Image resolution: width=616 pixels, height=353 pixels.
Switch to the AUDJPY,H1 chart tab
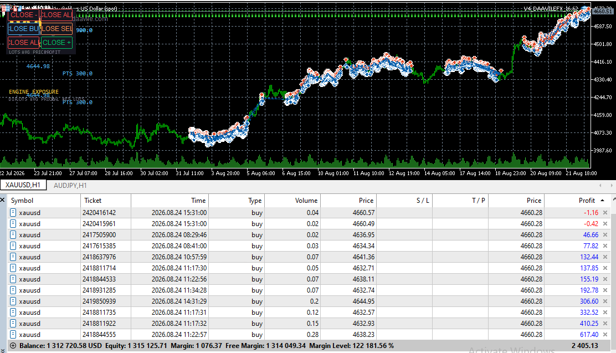click(70, 186)
